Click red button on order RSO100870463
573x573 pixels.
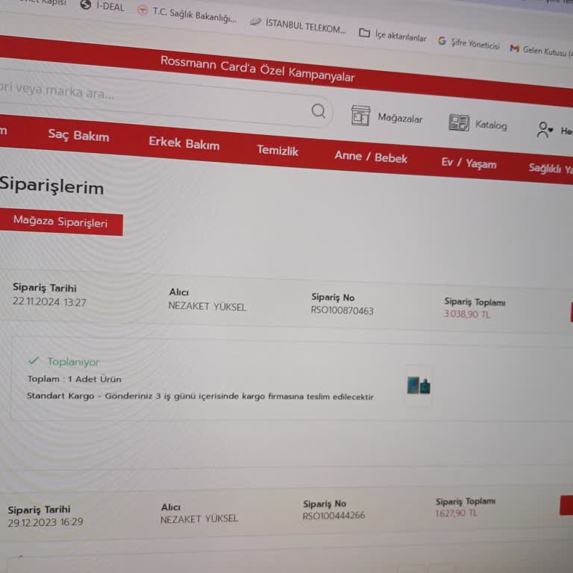(x=572, y=312)
